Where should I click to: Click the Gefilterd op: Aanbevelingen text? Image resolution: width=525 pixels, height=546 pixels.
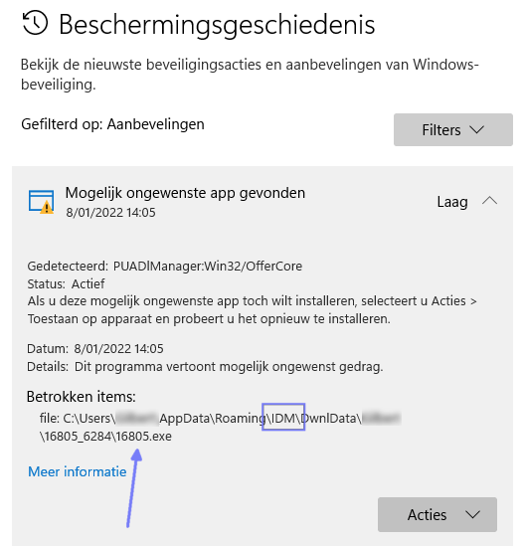click(112, 124)
